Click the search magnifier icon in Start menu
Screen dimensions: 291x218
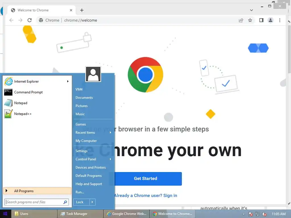(x=65, y=202)
